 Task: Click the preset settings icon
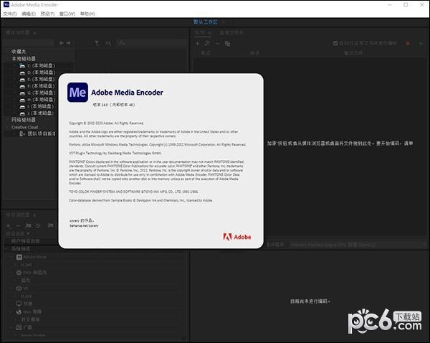pyautogui.click(x=38, y=226)
